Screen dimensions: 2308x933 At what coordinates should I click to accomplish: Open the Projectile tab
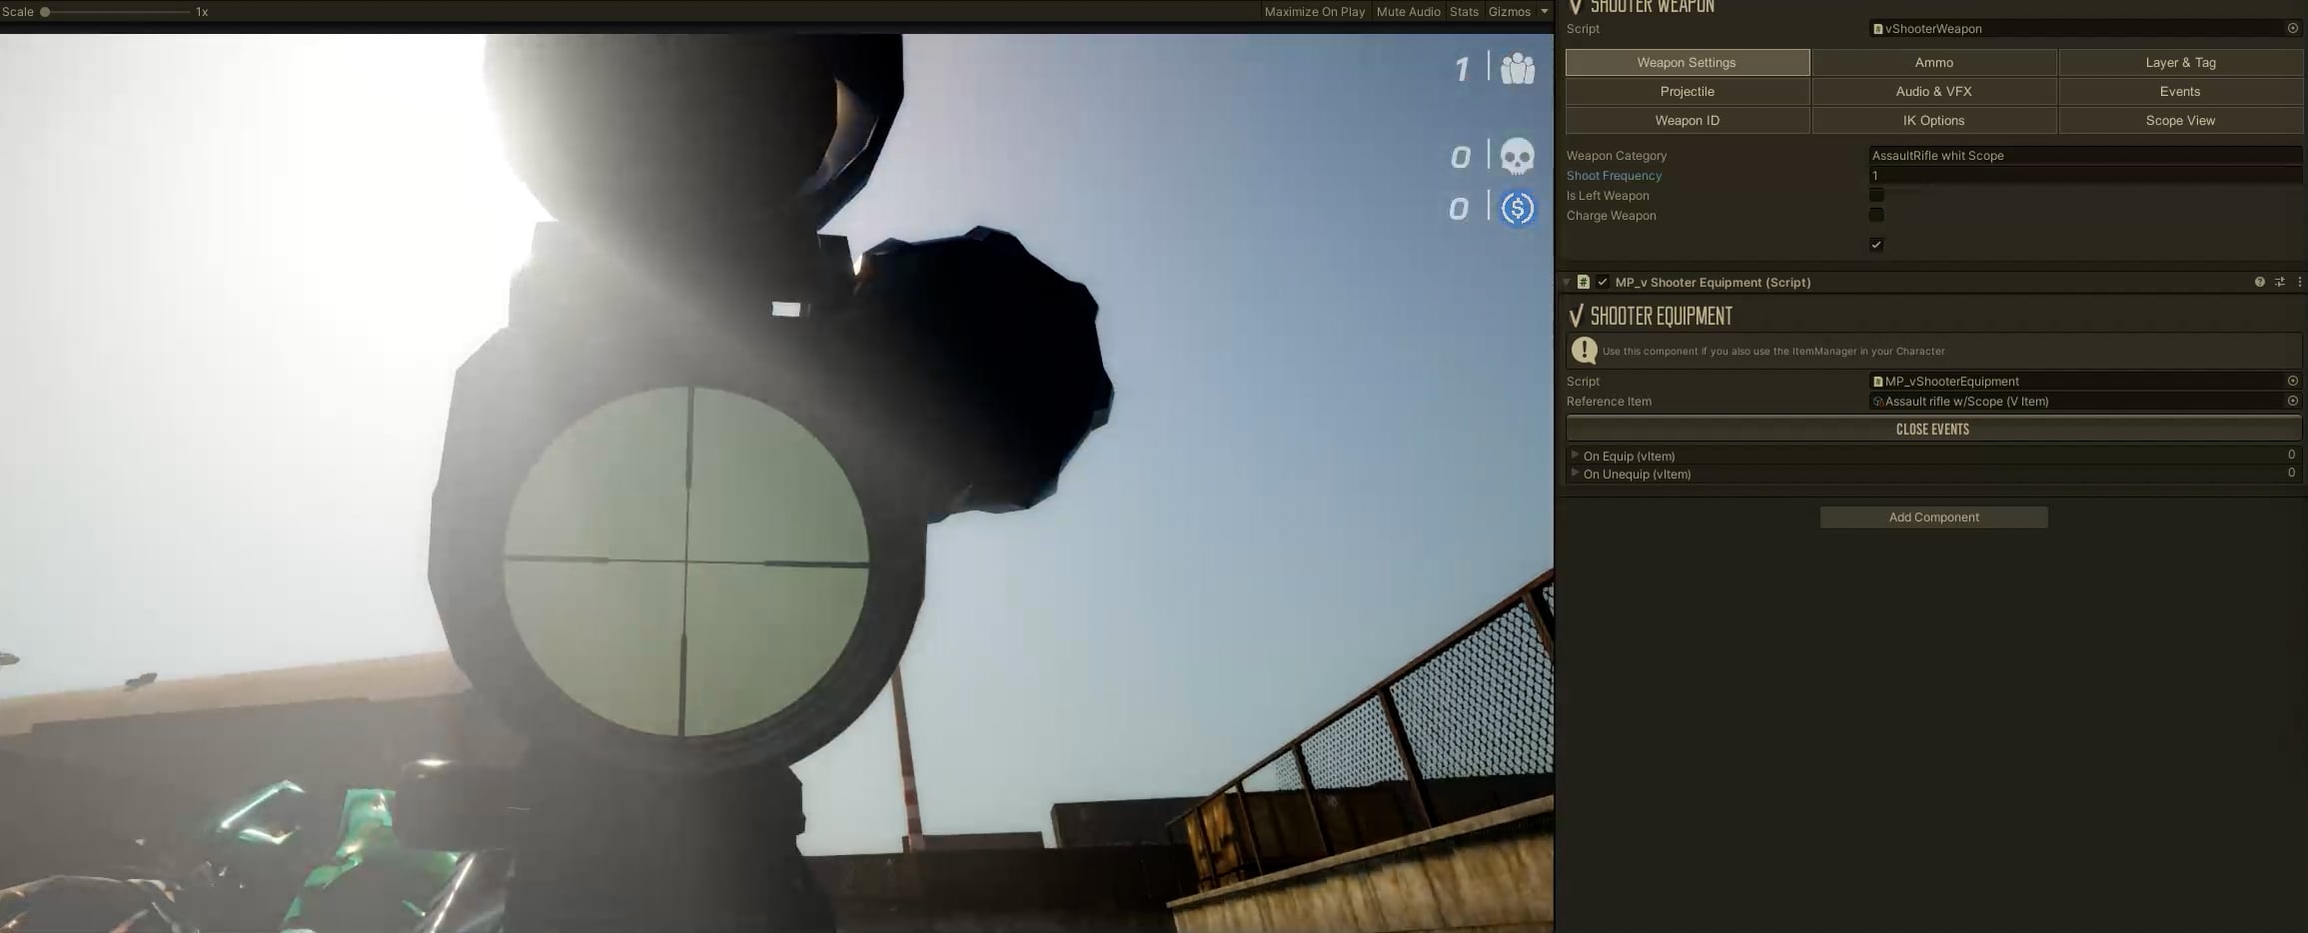click(1687, 92)
